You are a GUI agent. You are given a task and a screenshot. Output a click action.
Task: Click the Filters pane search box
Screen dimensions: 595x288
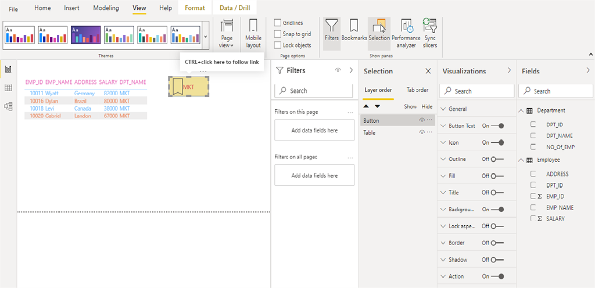pyautogui.click(x=314, y=91)
